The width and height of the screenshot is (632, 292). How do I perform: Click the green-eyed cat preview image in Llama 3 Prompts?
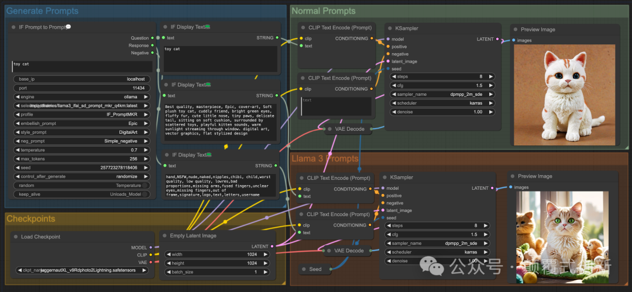click(562, 237)
